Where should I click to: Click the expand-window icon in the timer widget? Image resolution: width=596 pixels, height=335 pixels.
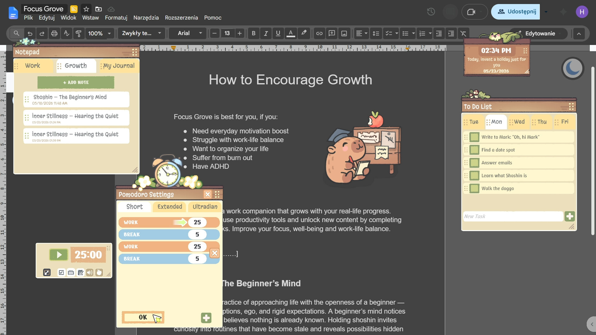tap(47, 273)
